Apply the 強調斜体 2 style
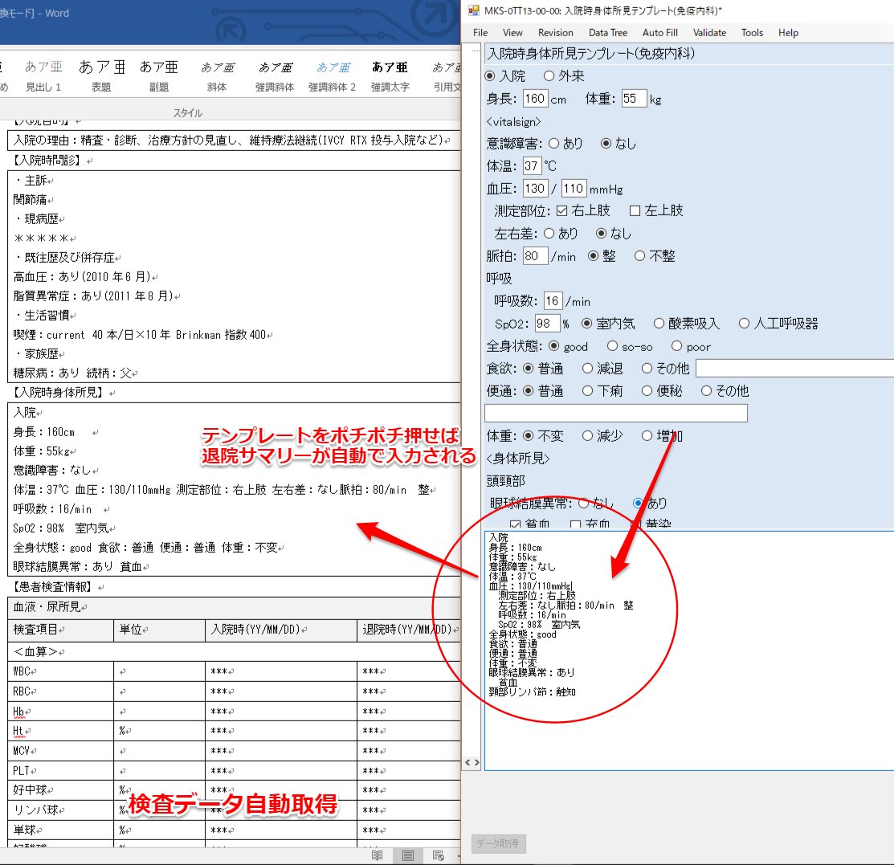This screenshot has height=865, width=894. click(332, 76)
